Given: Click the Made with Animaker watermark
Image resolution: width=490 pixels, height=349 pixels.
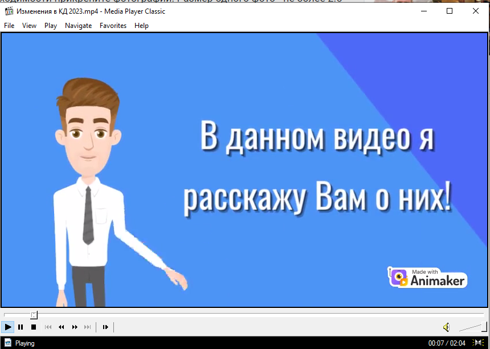Looking at the screenshot, I should [427, 277].
